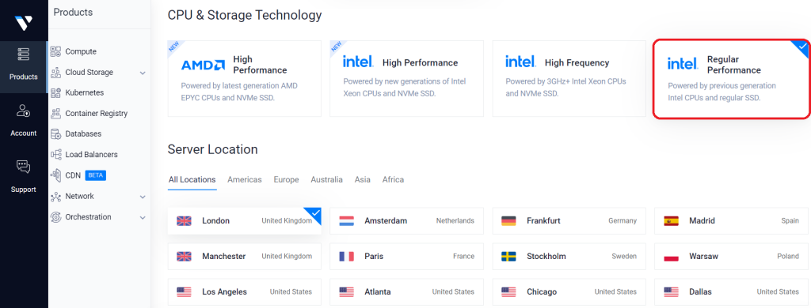Switch to the Asia locations tab

pyautogui.click(x=362, y=179)
